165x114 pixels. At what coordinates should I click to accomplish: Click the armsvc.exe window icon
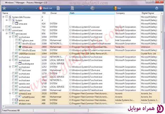tap(16, 100)
